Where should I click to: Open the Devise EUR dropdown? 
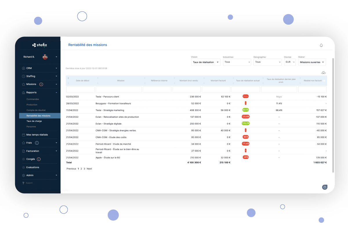290,62
